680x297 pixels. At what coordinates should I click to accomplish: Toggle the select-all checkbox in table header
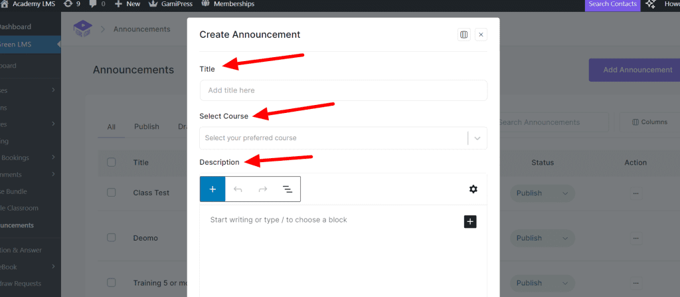(x=112, y=162)
